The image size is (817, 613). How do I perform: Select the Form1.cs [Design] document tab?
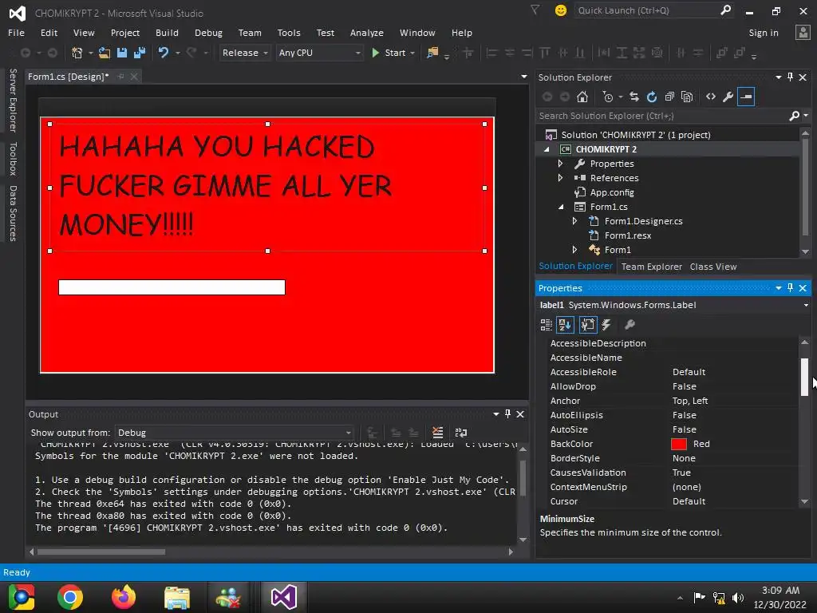(69, 77)
